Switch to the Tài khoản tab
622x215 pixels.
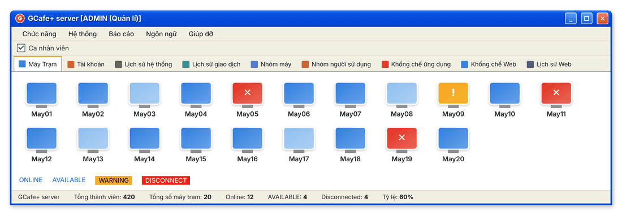click(x=86, y=64)
